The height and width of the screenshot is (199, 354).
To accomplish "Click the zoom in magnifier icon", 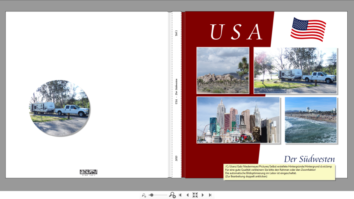I will [172, 195].
